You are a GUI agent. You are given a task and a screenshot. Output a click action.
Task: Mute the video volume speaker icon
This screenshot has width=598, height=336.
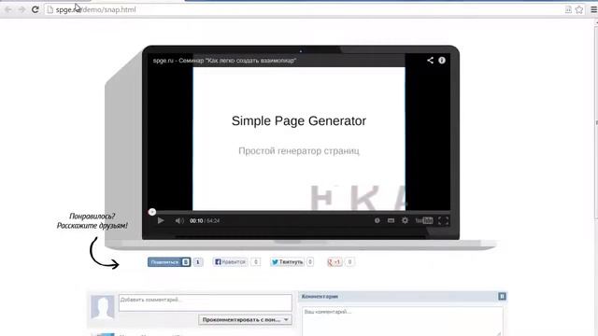pyautogui.click(x=179, y=220)
